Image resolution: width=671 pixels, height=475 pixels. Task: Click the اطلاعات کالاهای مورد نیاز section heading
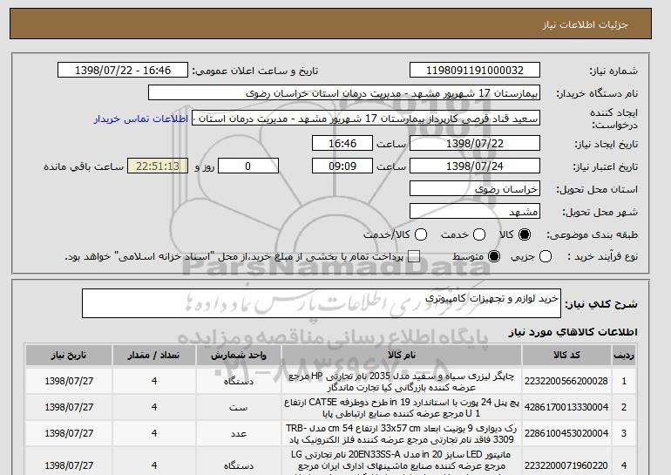pyautogui.click(x=573, y=332)
